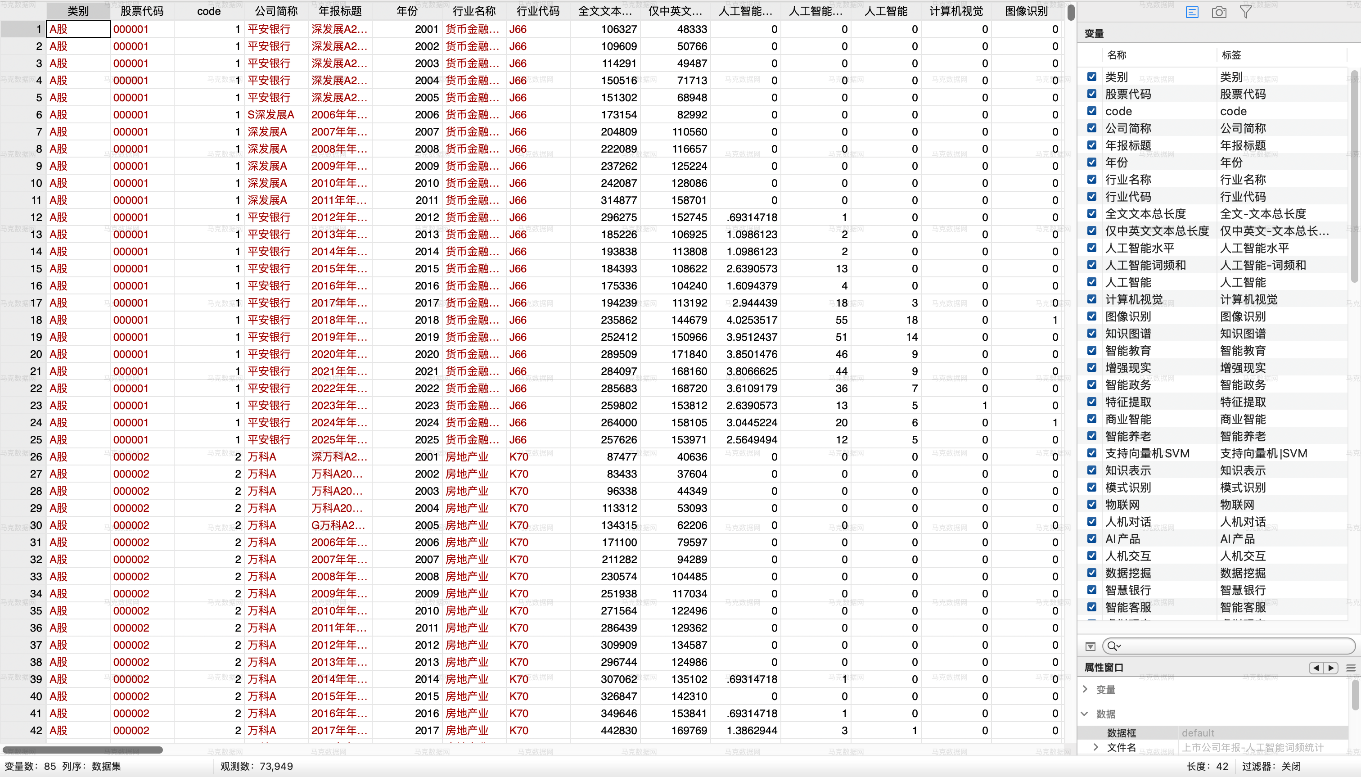The image size is (1361, 777).
Task: Open the snapshots camera icon
Action: [1219, 12]
